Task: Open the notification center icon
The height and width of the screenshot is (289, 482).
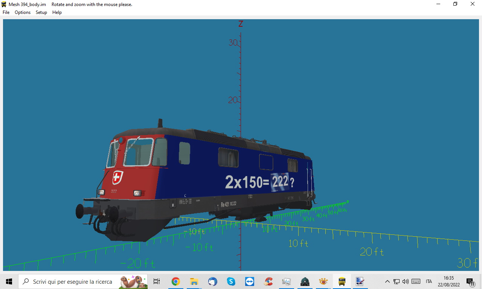Action: point(471,281)
